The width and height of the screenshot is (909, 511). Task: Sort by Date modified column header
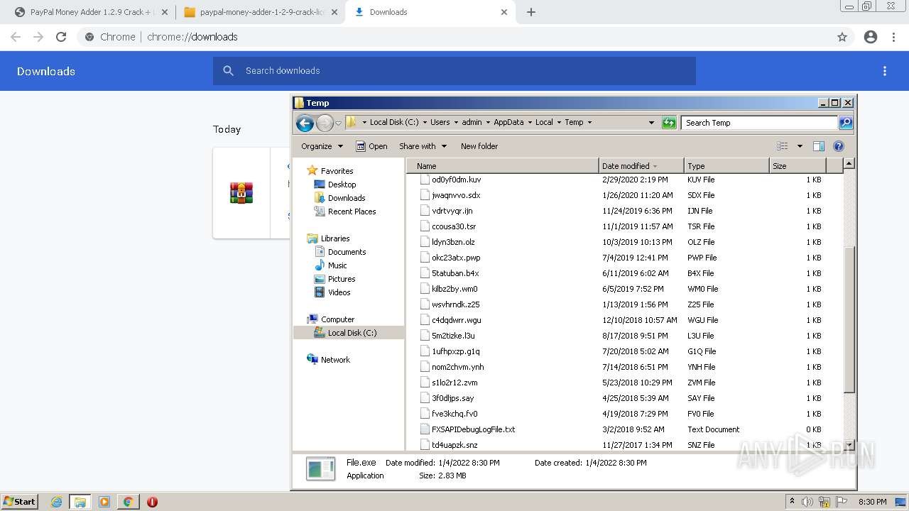[x=641, y=166]
